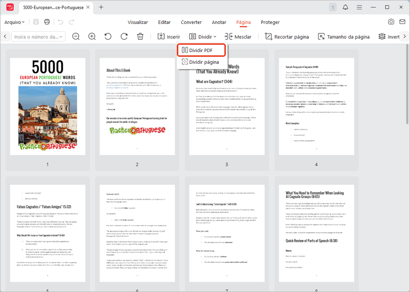Select page 2 About This E-Book thumbnail

click(x=138, y=106)
